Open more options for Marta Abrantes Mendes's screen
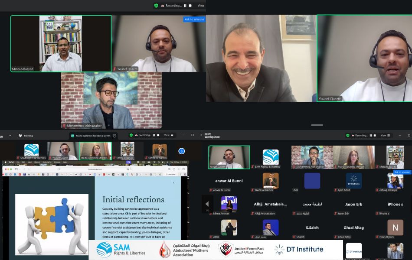Viewport: 412px width, 260px height. coord(114,136)
